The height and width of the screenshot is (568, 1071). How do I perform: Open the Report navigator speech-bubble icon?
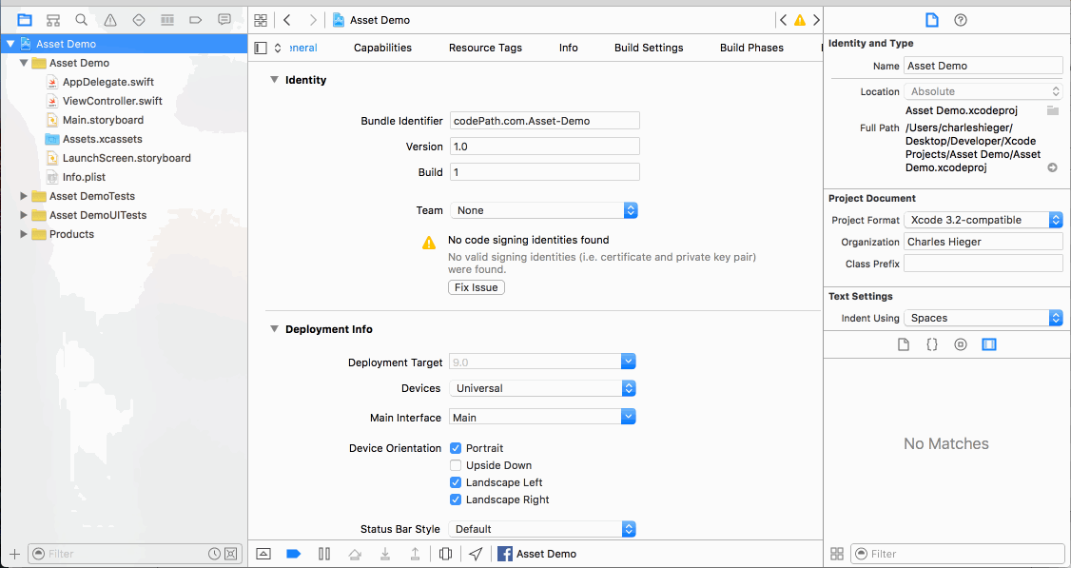click(224, 20)
